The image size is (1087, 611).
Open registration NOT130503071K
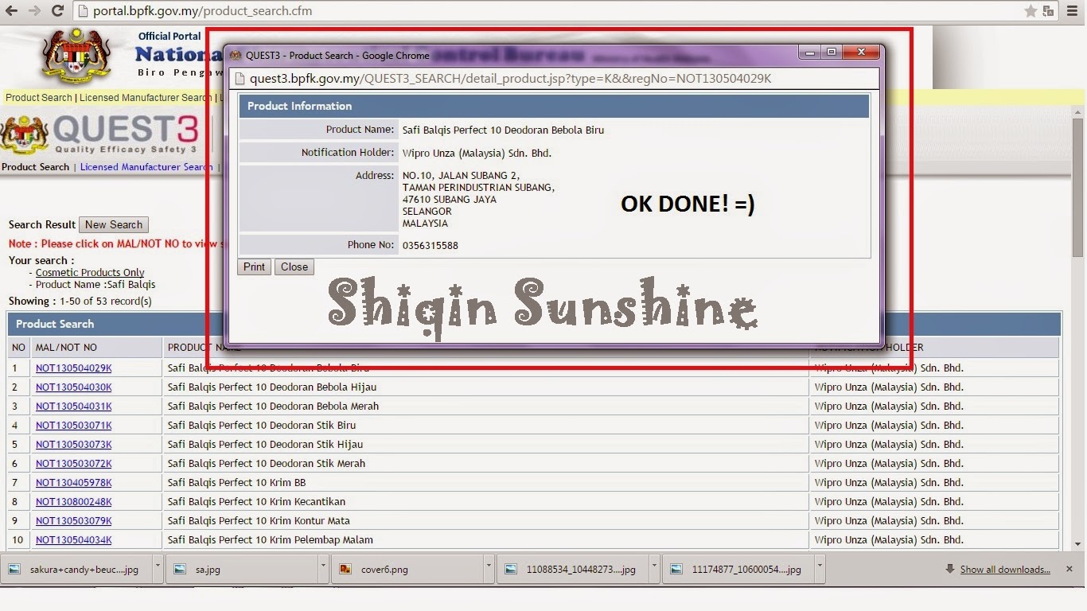click(x=74, y=426)
